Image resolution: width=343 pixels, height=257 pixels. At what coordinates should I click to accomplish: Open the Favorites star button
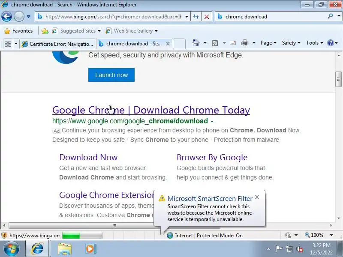point(18,31)
